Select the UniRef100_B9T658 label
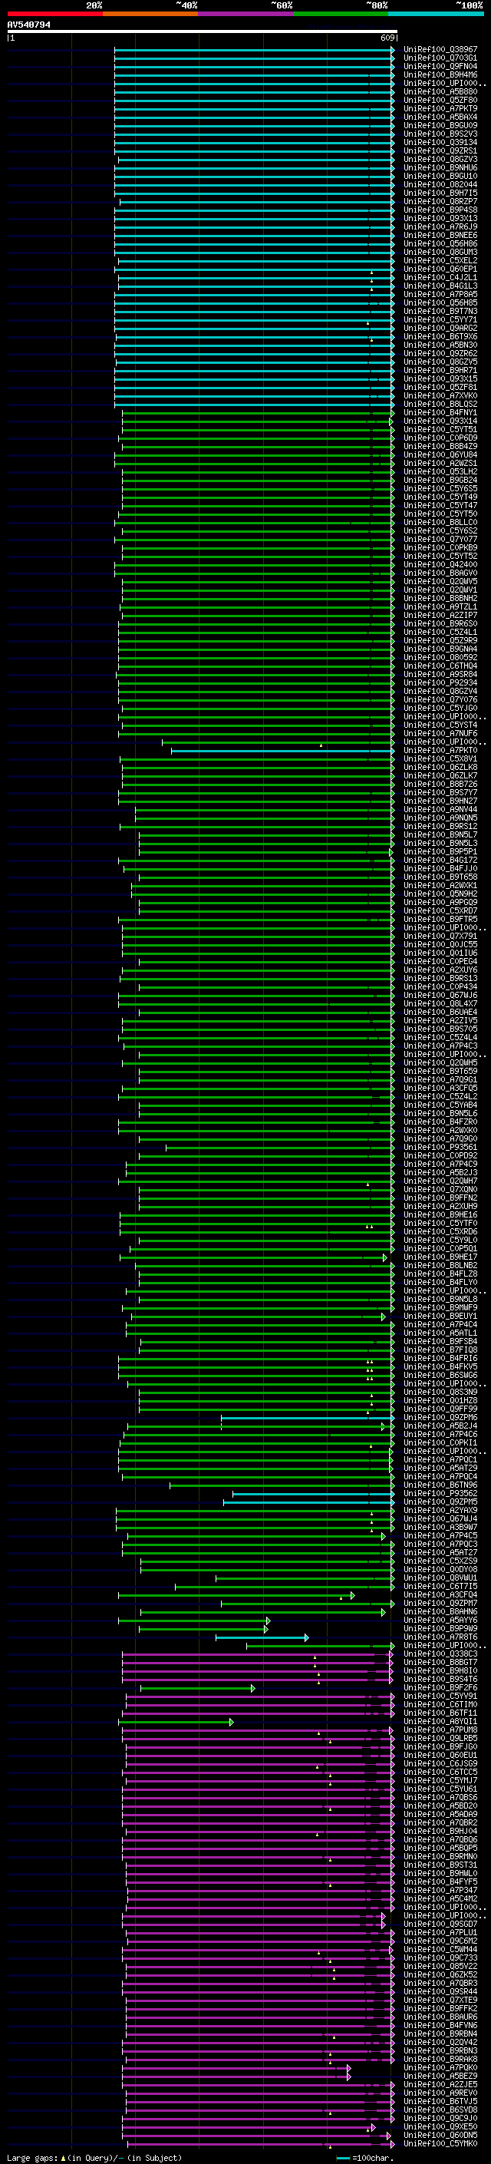491x2164 pixels. (440, 876)
